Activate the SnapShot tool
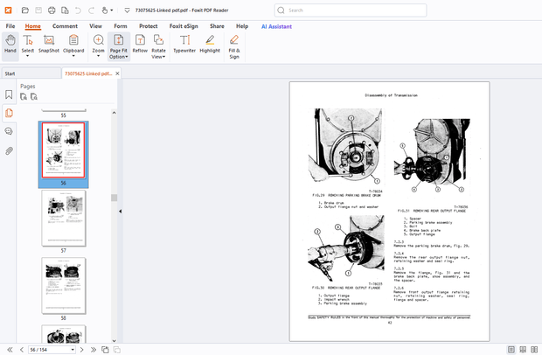Viewport: 542px width, 355px height. click(x=49, y=44)
